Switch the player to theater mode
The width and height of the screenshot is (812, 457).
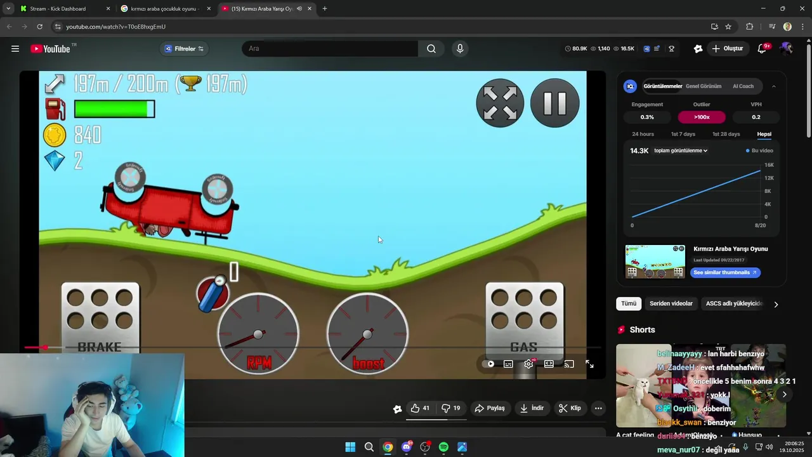tap(549, 364)
